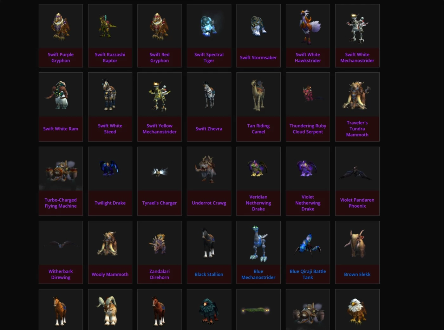This screenshot has height=330, width=444.
Task: Choose the Tan Riding Camel model icon
Action: click(x=258, y=94)
